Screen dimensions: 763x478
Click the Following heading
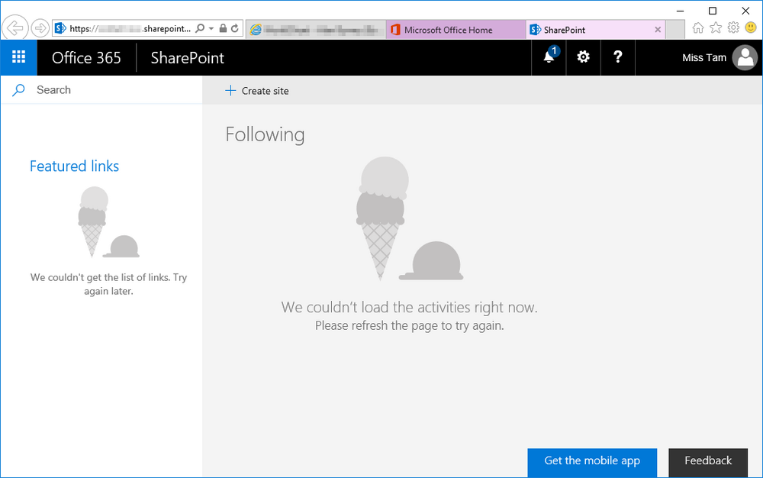(x=265, y=135)
